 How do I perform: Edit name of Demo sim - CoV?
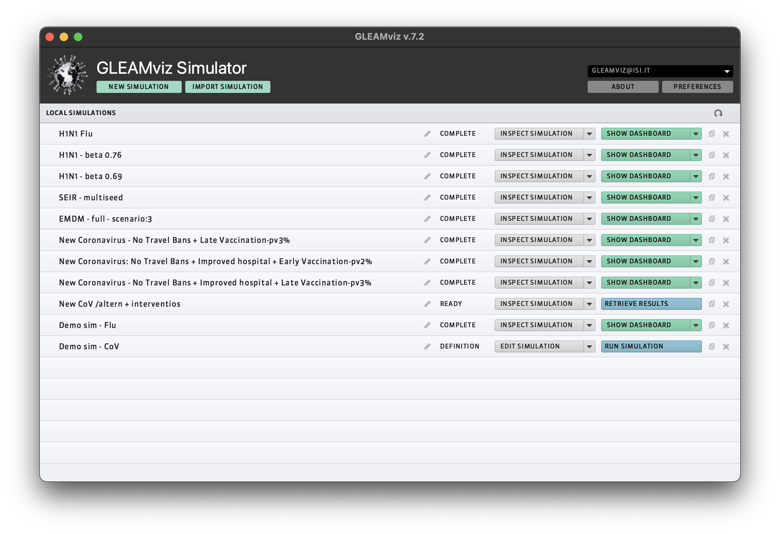pos(427,346)
